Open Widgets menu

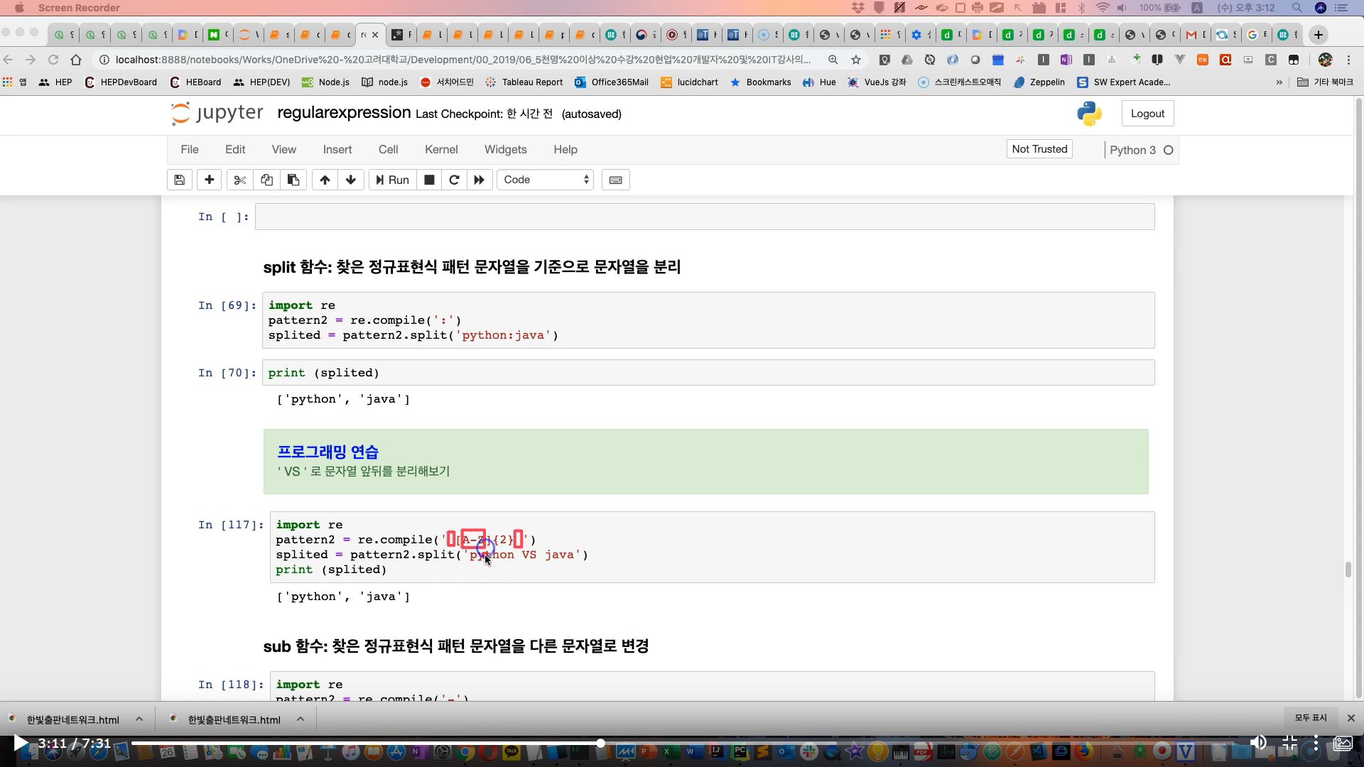(x=506, y=149)
